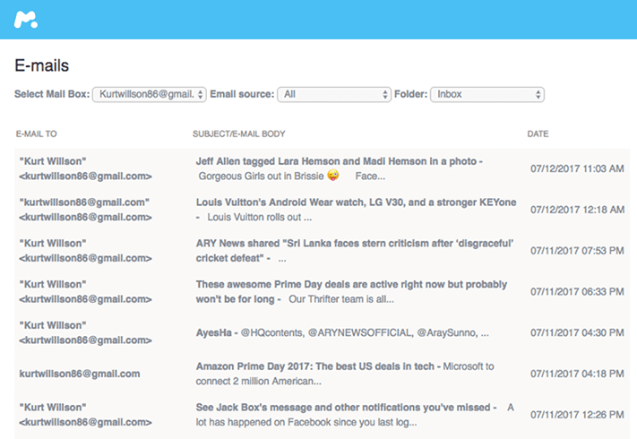Click the date 07/11/2017 07:53 PM
The width and height of the screenshot is (637, 439).
tap(577, 251)
